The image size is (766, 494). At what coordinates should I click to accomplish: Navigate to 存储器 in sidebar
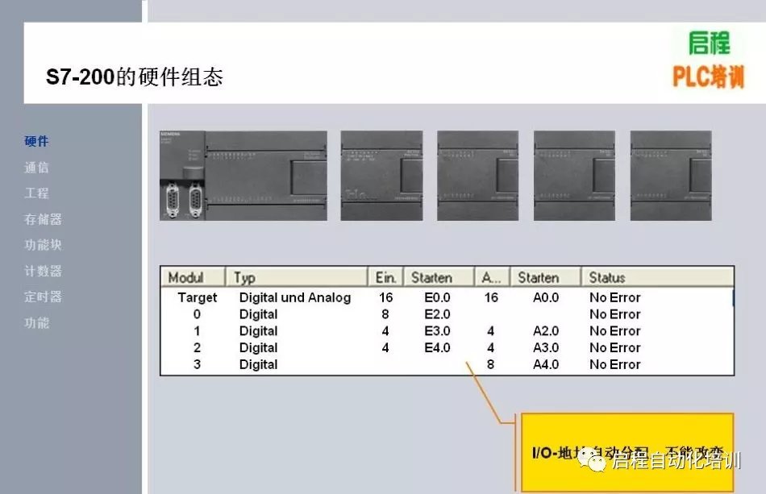point(43,219)
